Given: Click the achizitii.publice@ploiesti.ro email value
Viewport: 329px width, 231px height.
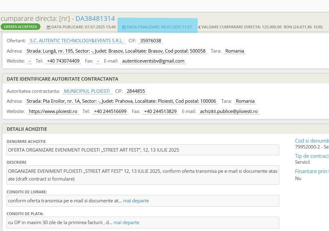Looking at the screenshot, I should coord(229,111).
